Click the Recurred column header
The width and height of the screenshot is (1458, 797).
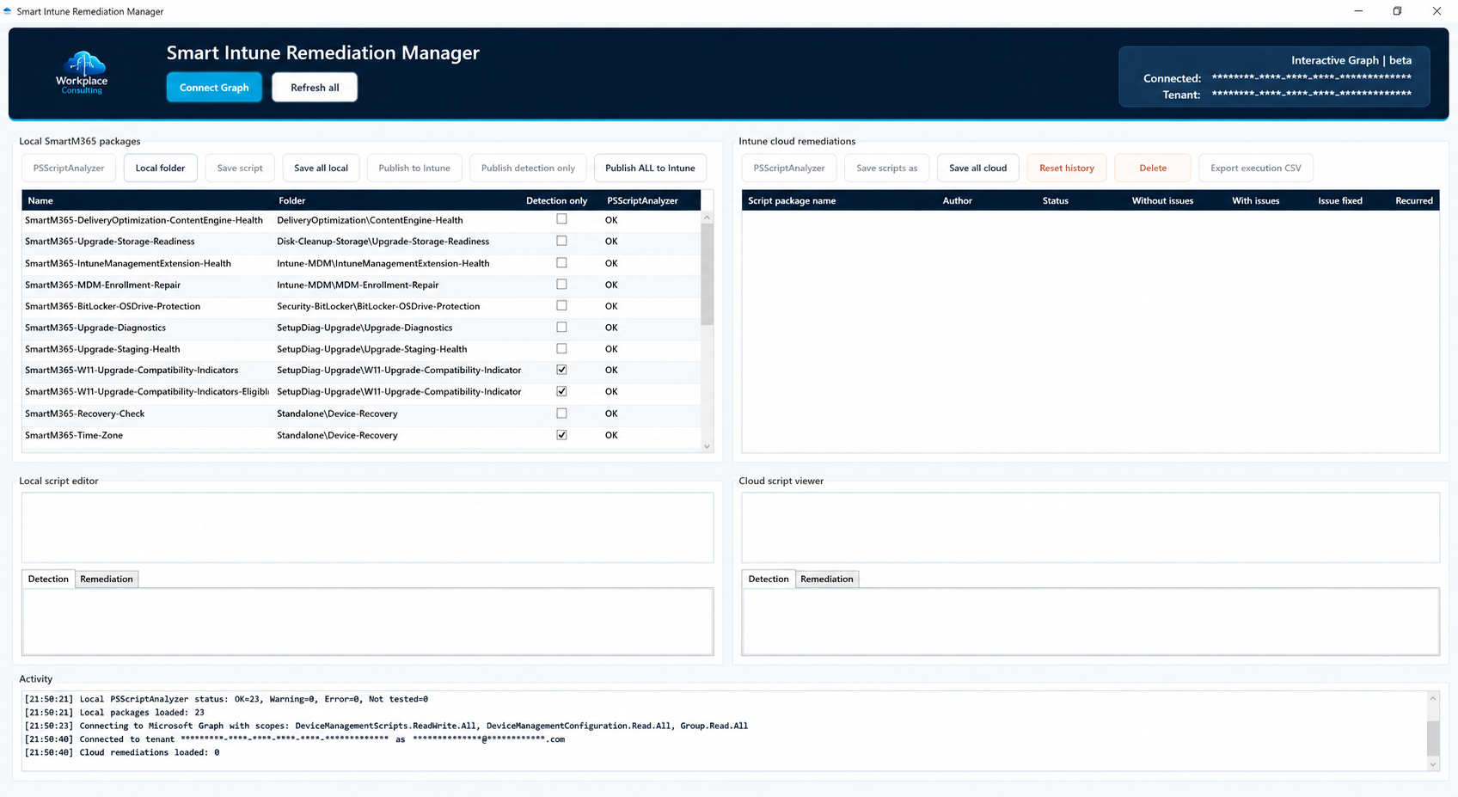(x=1414, y=200)
